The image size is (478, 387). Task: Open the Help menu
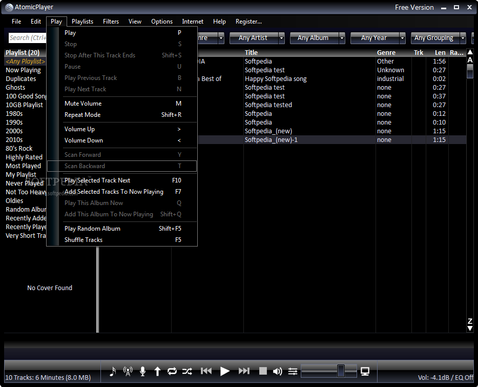219,22
